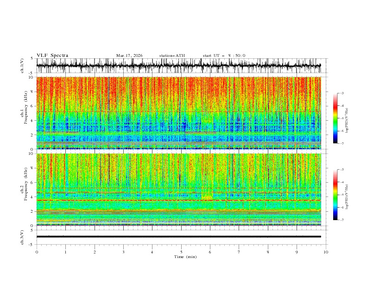Screen dimensions: 367x283
Task: Click the ch.1 waveform trace
Action: pyautogui.click(x=178, y=66)
